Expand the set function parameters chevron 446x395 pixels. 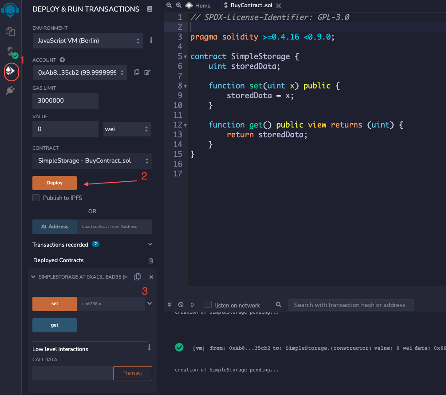point(150,303)
